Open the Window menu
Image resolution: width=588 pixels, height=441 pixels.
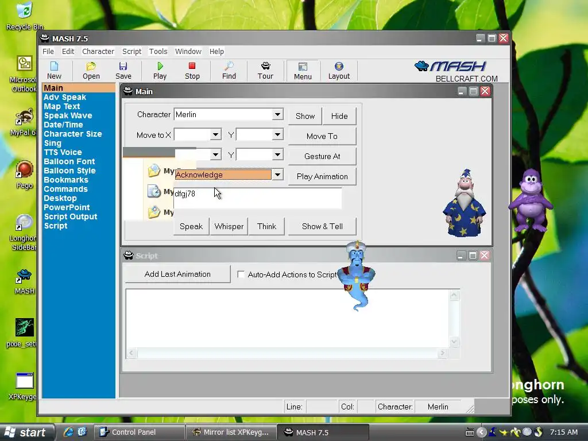[x=188, y=51]
